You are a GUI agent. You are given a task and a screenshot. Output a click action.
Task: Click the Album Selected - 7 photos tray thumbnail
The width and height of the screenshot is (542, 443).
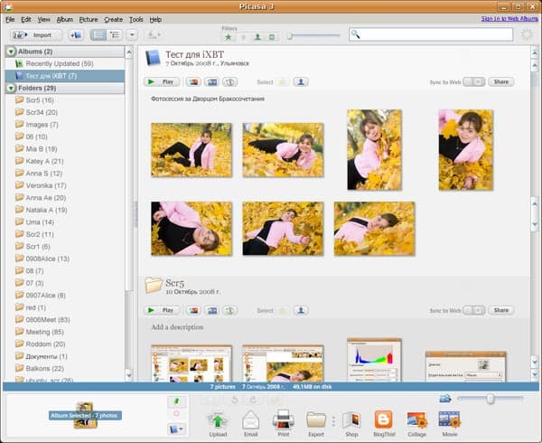coord(85,415)
